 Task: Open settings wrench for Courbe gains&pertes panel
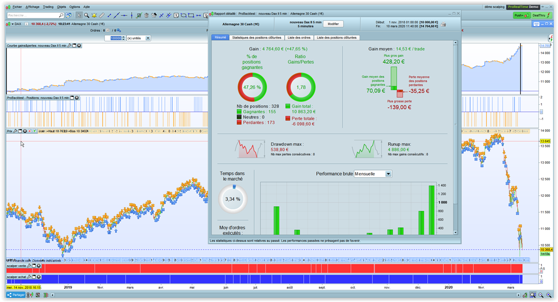click(x=69, y=45)
